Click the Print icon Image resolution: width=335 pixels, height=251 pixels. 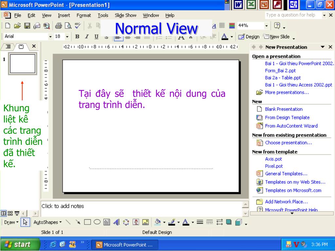(x=58, y=26)
